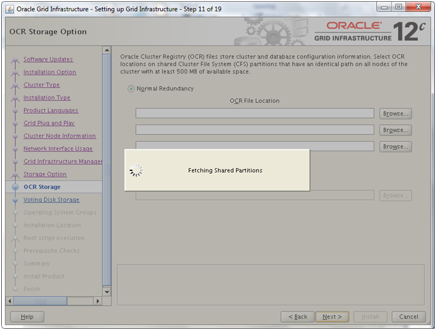
Task: Click the vertical scrollbar thumb of step list
Action: tap(107, 170)
